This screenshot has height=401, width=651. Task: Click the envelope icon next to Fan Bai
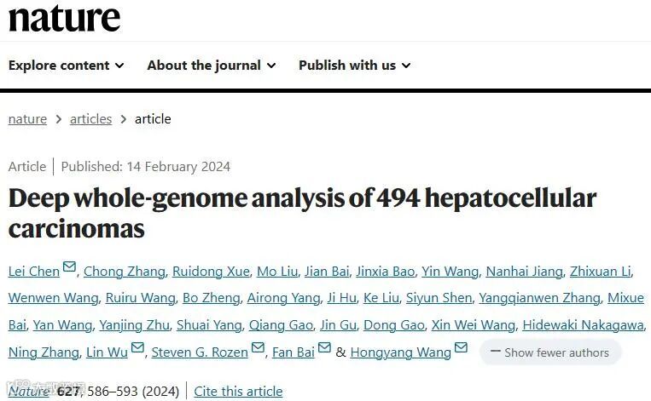[324, 347]
